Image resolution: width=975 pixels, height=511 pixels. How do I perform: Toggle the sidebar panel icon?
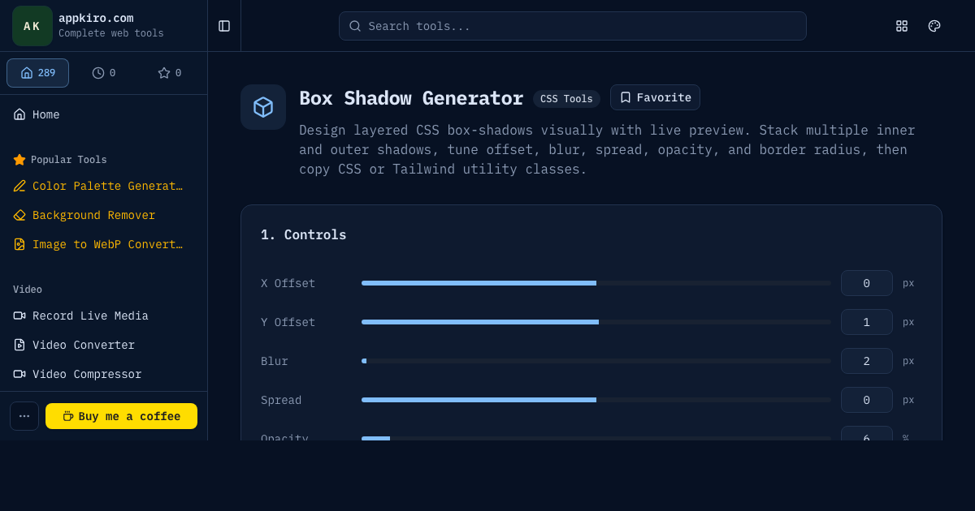(x=224, y=26)
